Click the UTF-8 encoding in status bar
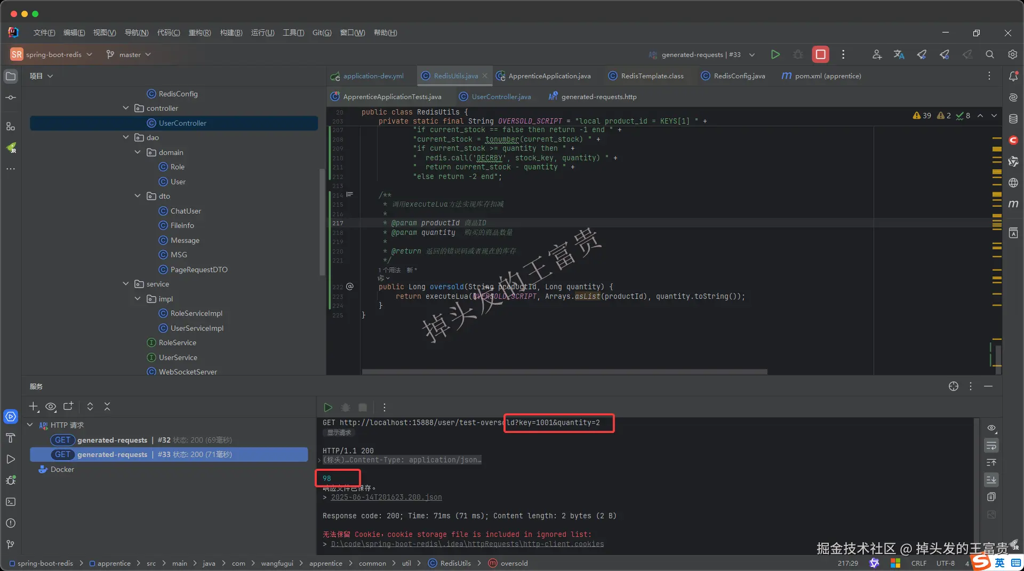Screen dimensions: 1024x571 (x=946, y=563)
